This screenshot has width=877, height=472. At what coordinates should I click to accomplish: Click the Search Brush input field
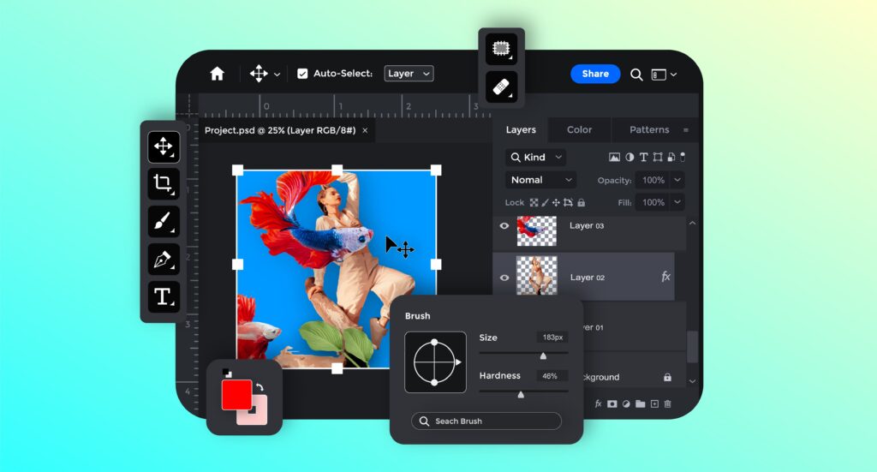click(x=486, y=421)
